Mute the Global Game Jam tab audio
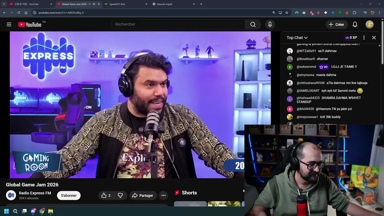Screen dimensions: 384x216 94,4
